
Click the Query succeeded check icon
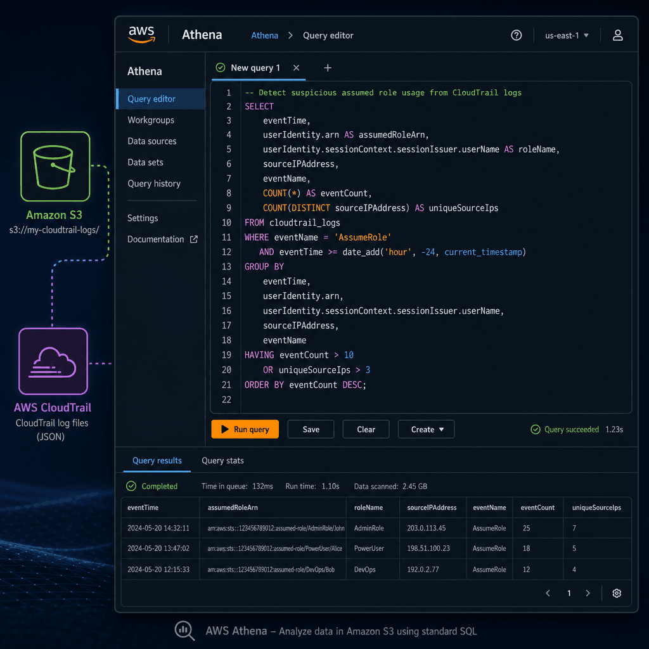pos(535,430)
